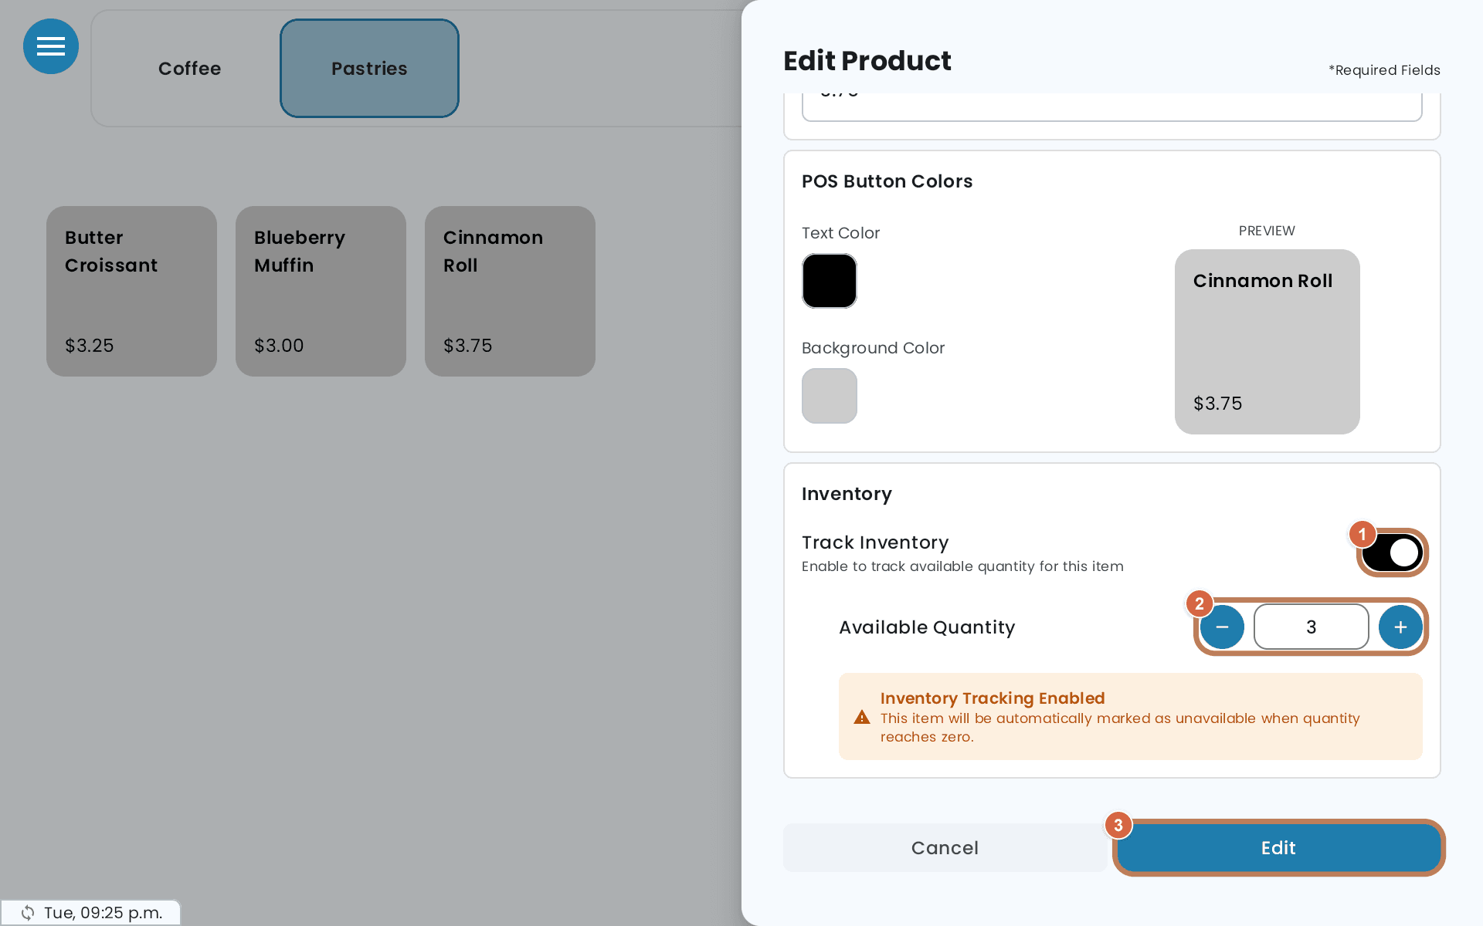Select the Butter Croissant product tile
This screenshot has height=926, width=1483.
pyautogui.click(x=131, y=291)
